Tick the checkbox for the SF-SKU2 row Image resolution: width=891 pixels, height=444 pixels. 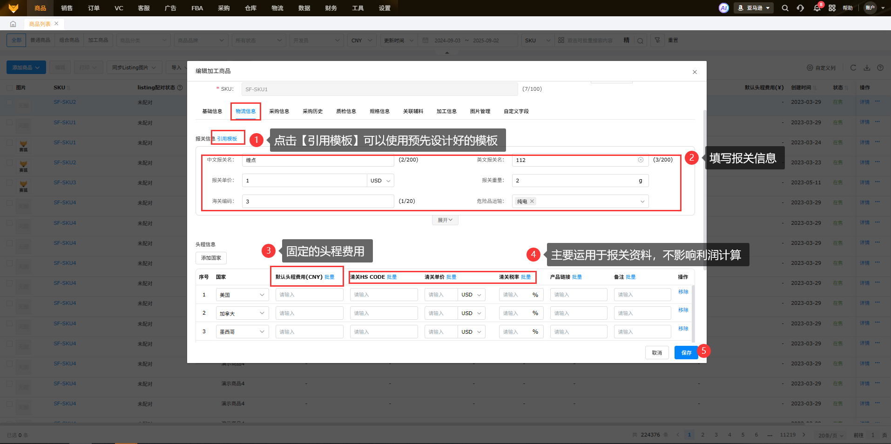[10, 102]
